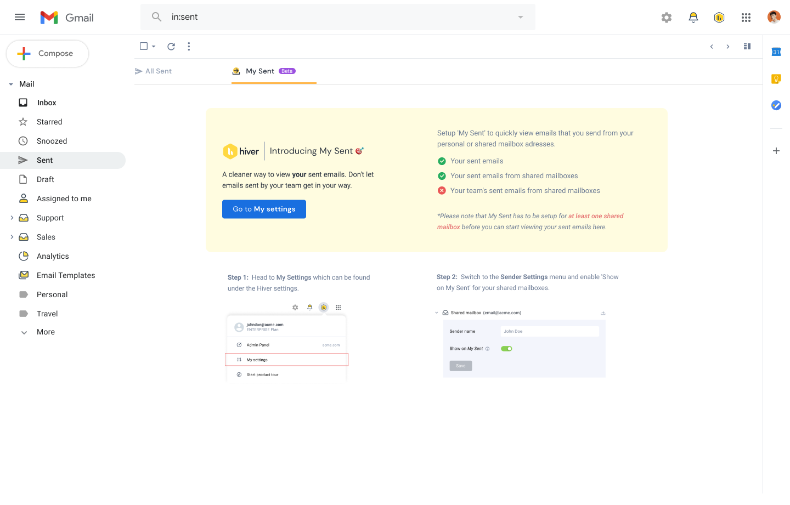
Task: Click the Email Templates envelope icon
Action: (24, 275)
